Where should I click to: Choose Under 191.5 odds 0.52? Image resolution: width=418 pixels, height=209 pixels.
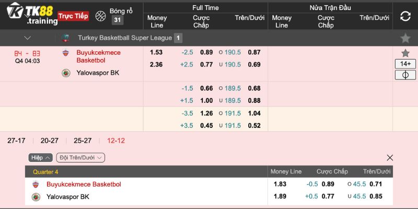(x=254, y=125)
